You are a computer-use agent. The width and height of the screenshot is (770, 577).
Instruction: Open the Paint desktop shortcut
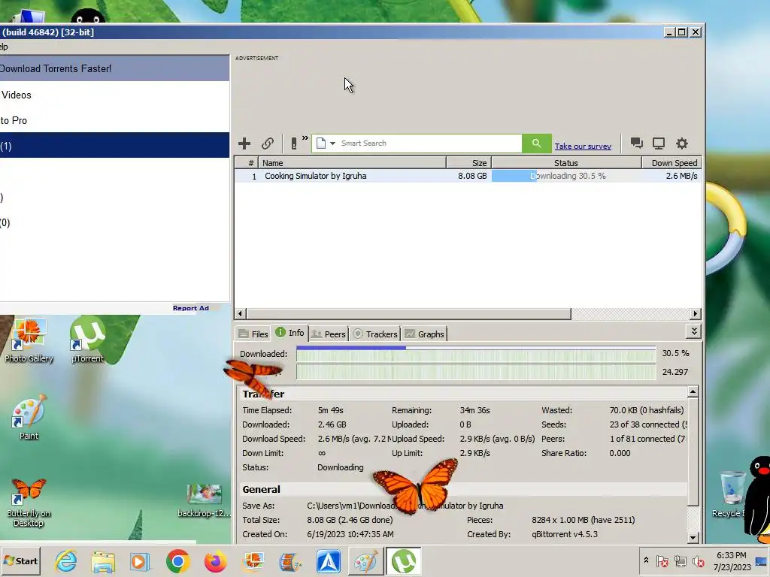point(29,417)
